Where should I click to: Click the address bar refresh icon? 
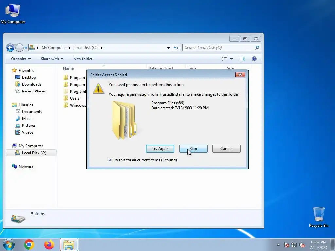tap(176, 48)
